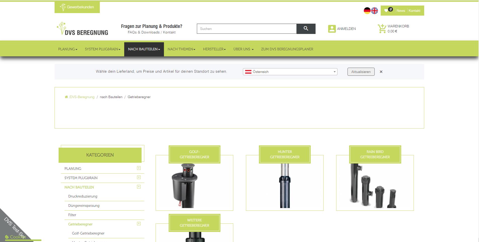Open Filter sidebar category
The height and width of the screenshot is (242, 479).
click(x=72, y=215)
